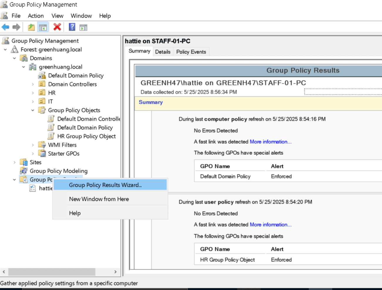Open the Action menu
382x290 pixels.
[x=36, y=16]
